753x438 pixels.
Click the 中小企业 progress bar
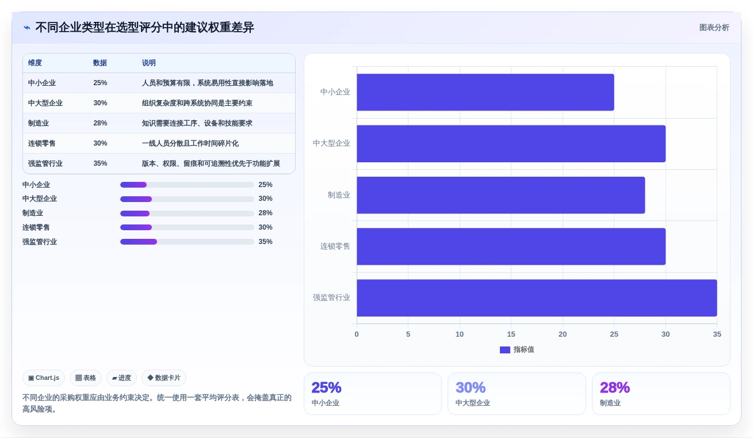(x=187, y=185)
